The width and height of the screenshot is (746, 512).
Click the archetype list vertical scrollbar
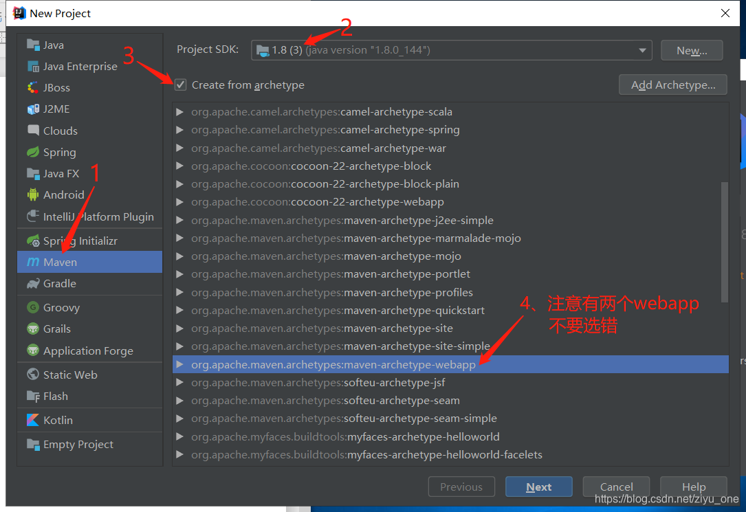pos(725,241)
